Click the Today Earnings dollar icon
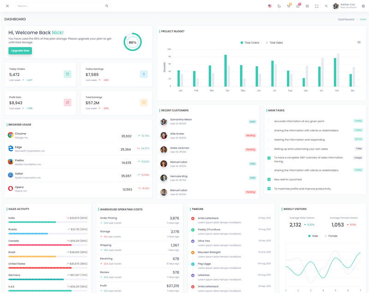 pyautogui.click(x=143, y=74)
